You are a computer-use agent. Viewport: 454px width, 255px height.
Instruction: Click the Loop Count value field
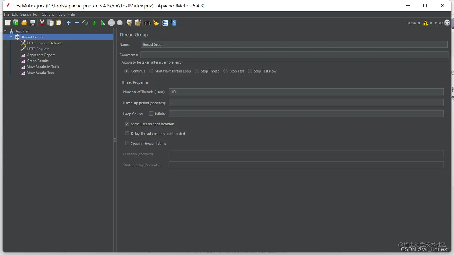click(306, 114)
